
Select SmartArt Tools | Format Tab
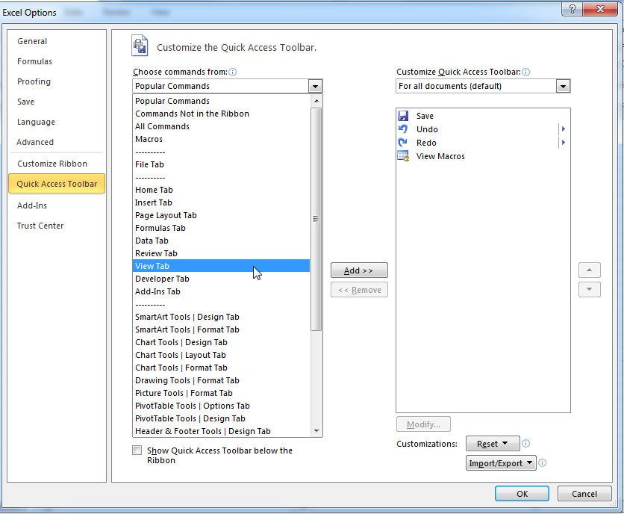point(221,330)
